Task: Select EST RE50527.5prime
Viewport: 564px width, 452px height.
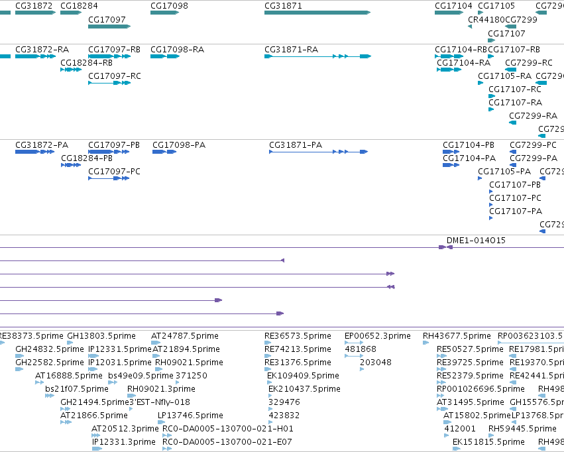Action: coord(441,356)
